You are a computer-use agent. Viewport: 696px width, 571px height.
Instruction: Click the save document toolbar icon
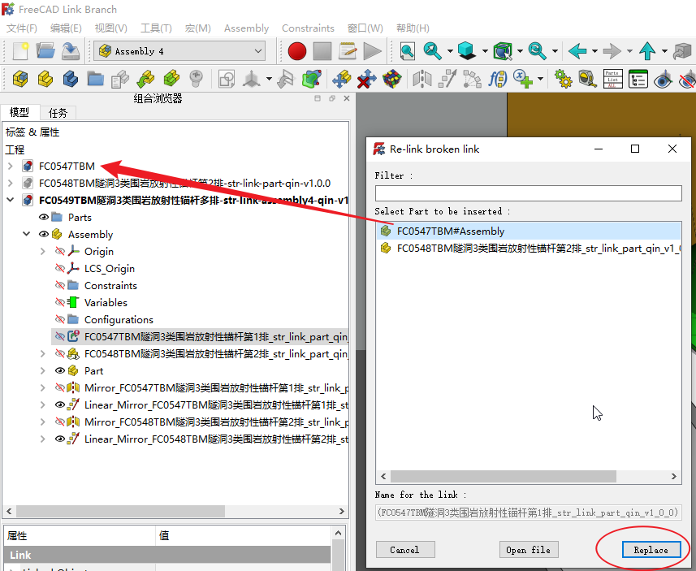pos(71,51)
